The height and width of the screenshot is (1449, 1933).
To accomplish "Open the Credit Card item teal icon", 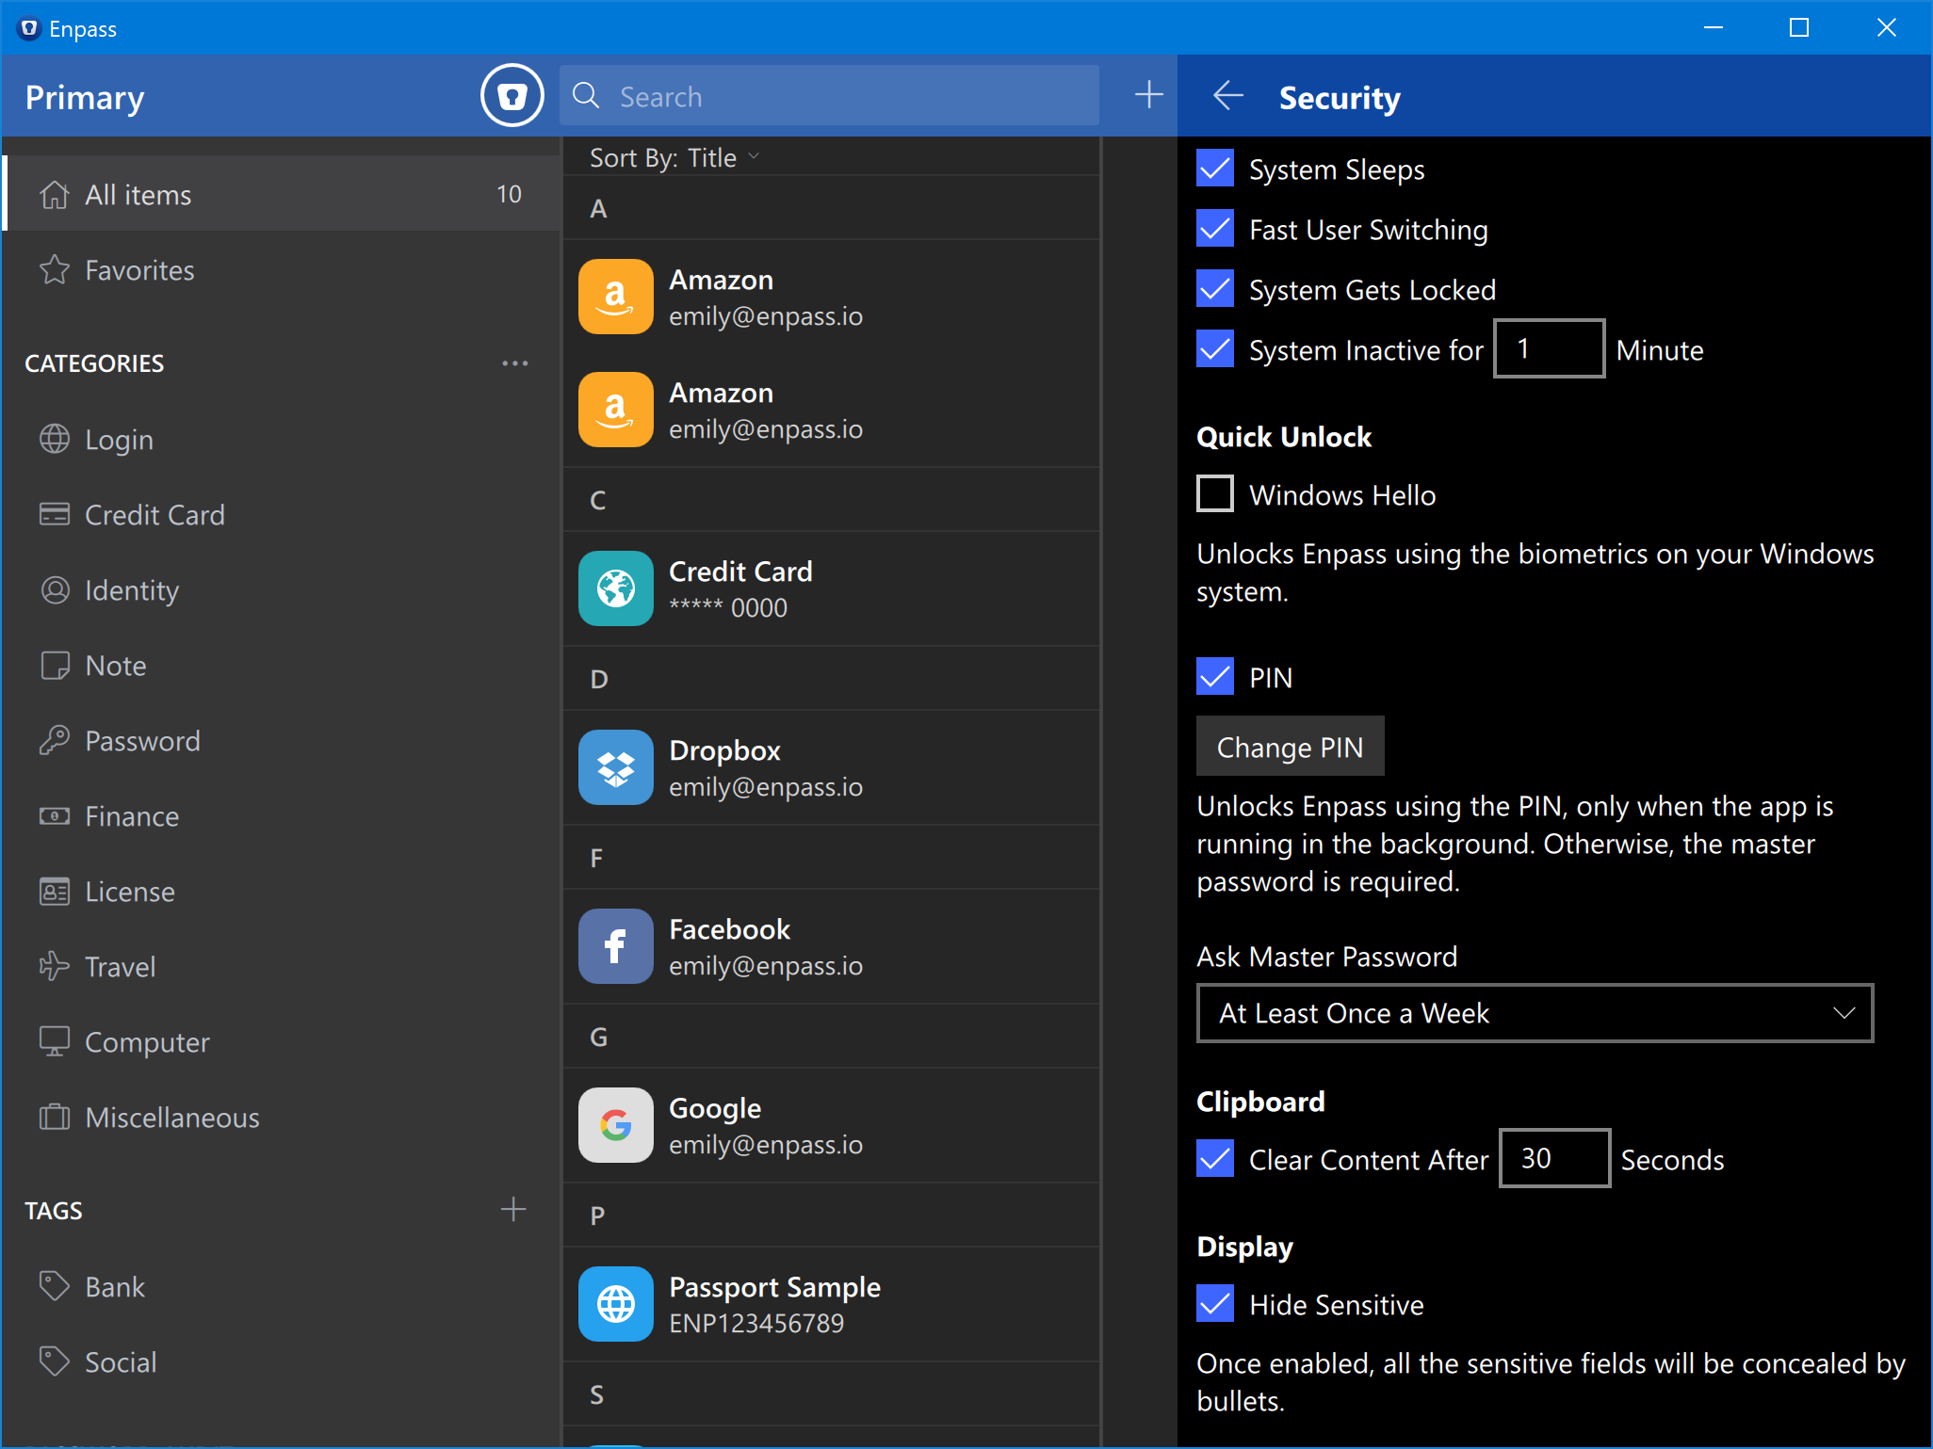I will (616, 588).
